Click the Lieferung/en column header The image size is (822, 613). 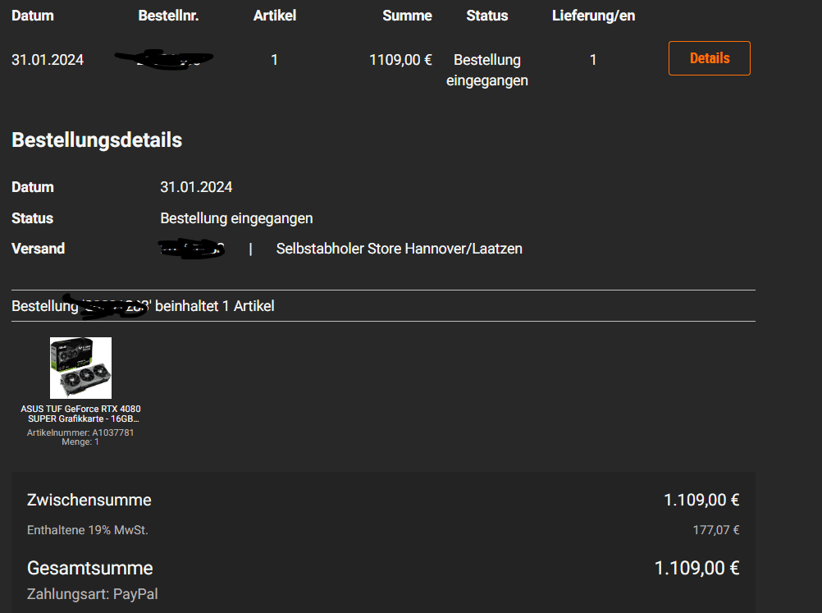click(593, 16)
